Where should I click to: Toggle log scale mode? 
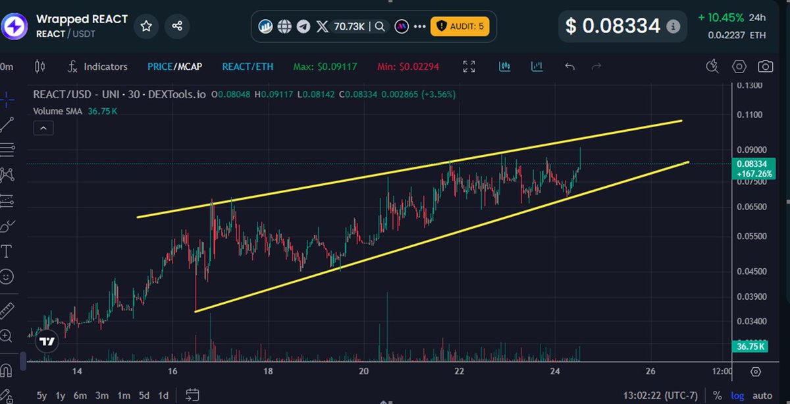click(x=738, y=395)
